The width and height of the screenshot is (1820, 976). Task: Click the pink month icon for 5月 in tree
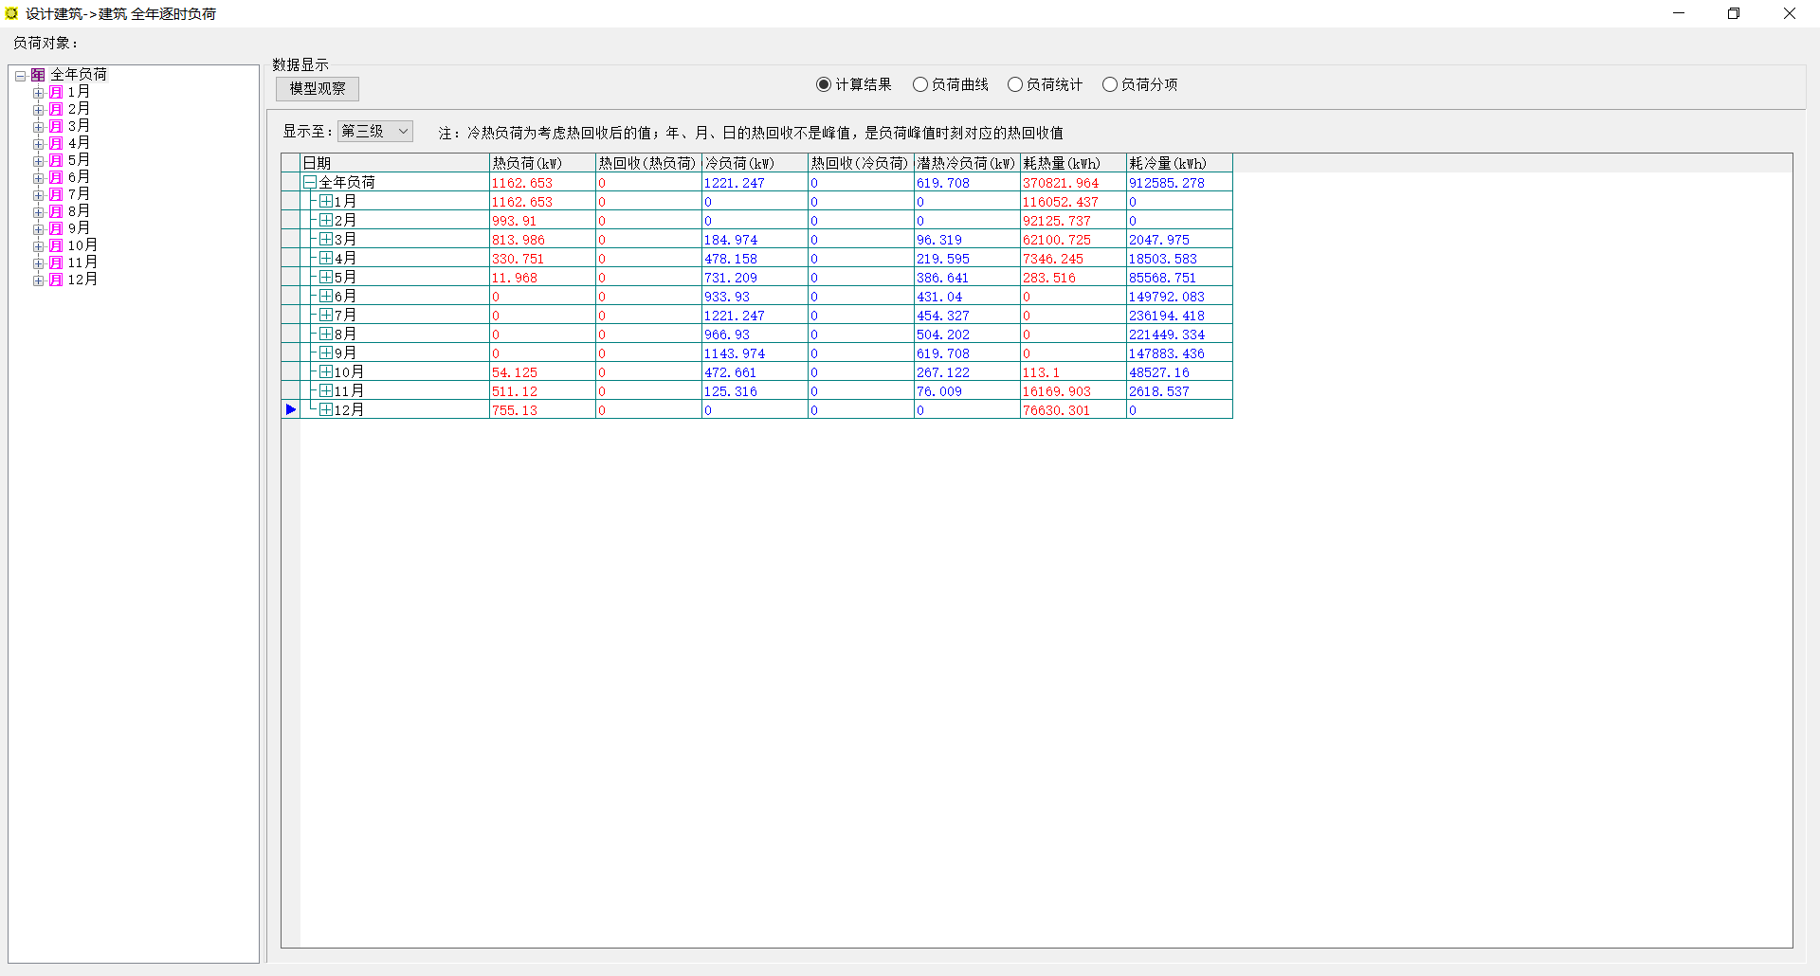(x=56, y=160)
